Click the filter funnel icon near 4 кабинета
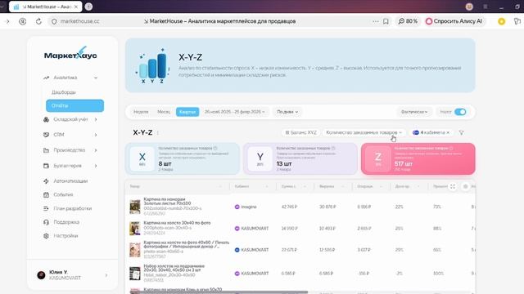Image resolution: width=524 pixels, height=294 pixels. pyautogui.click(x=461, y=132)
